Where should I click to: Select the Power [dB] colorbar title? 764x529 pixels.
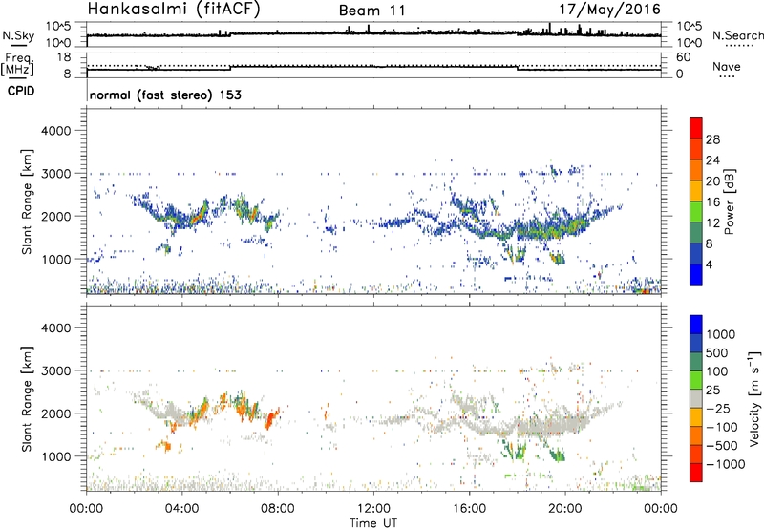click(x=729, y=201)
